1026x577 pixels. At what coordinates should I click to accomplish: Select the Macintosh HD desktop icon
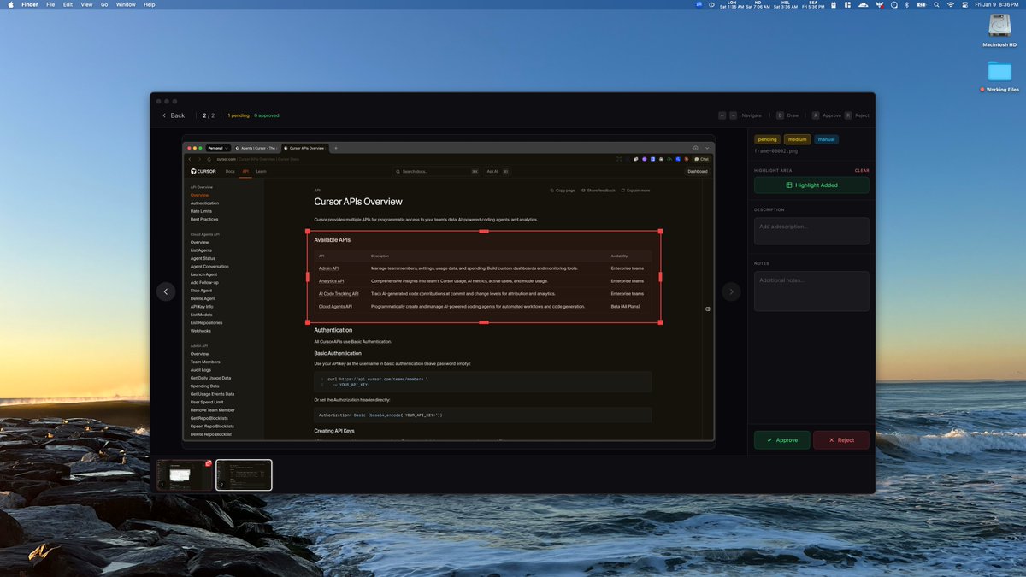999,32
